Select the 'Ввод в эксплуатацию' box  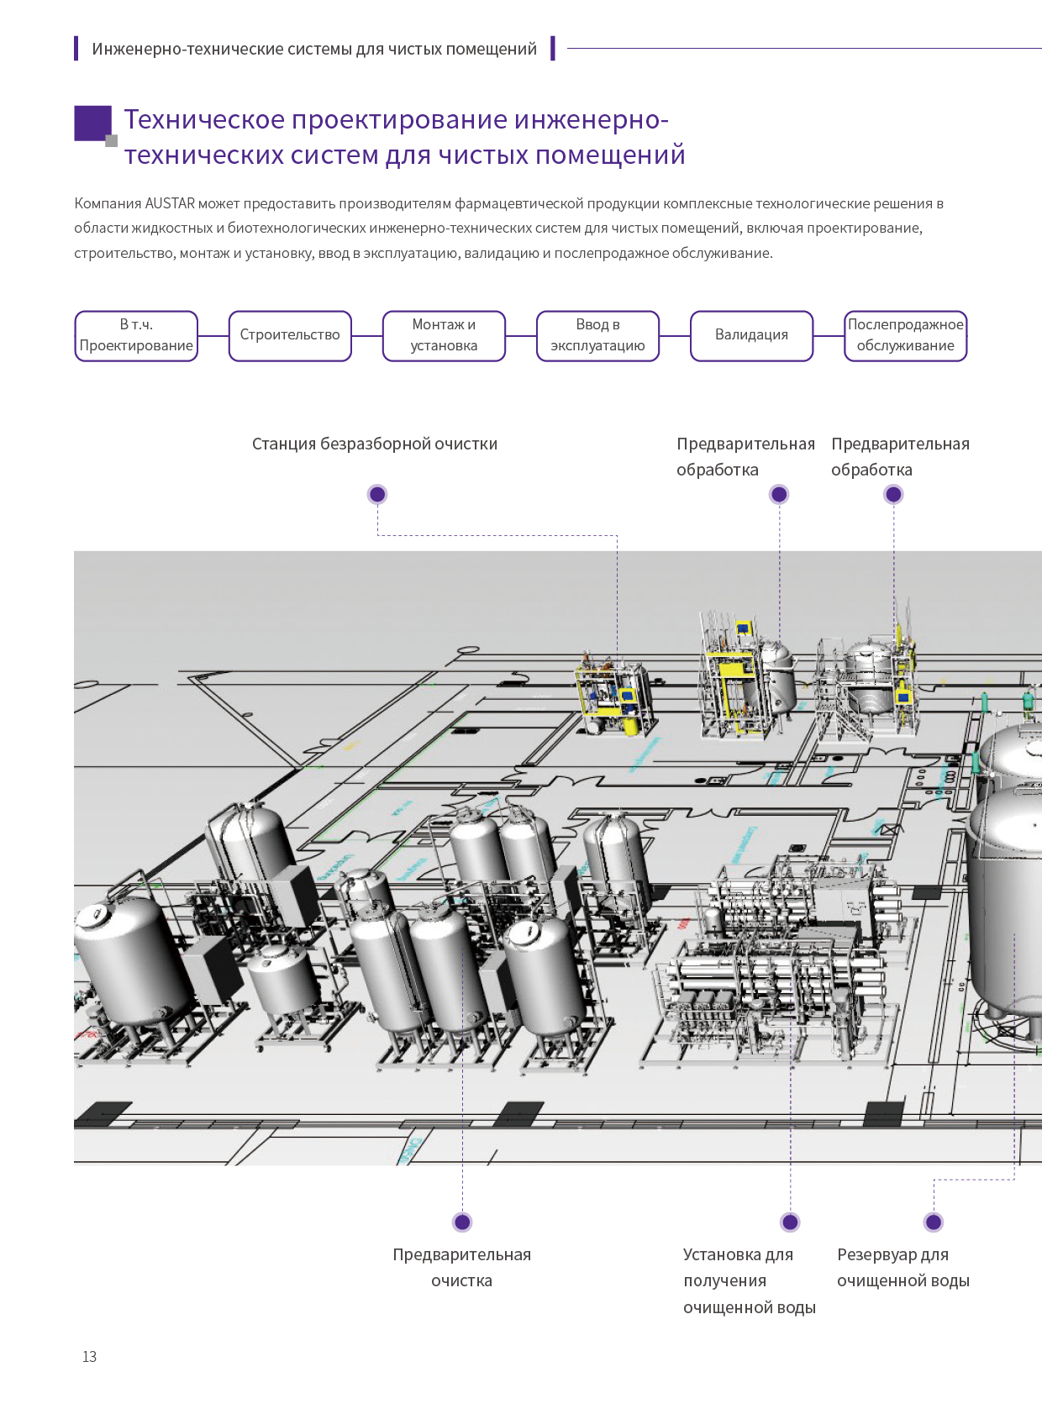pos(597,336)
